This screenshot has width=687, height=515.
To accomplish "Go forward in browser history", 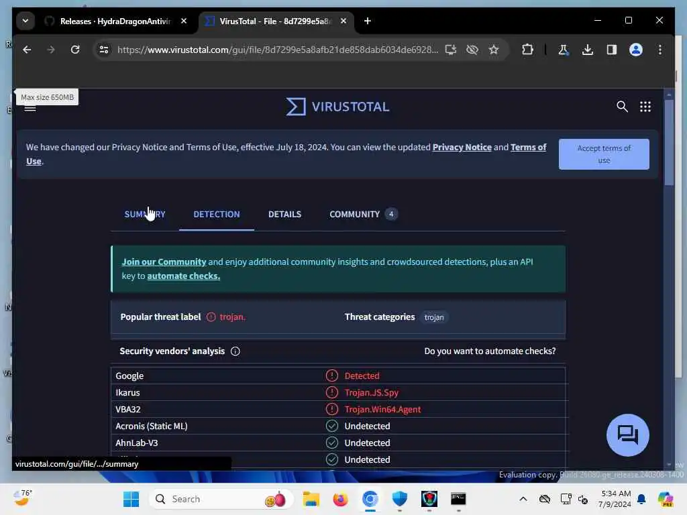I will tap(51, 50).
